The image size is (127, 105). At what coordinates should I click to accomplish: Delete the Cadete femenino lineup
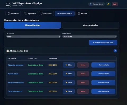(x=83, y=91)
